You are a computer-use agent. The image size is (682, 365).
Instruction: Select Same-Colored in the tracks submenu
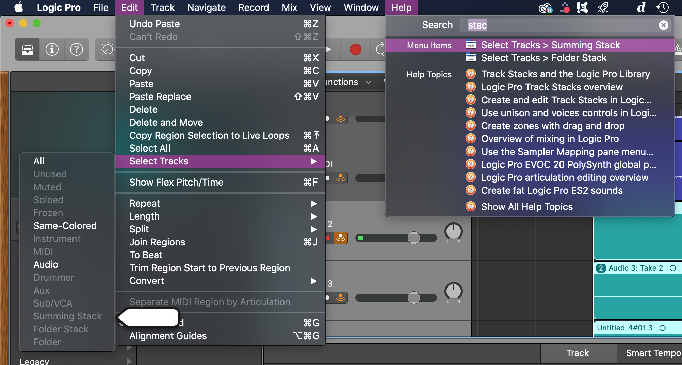pyautogui.click(x=67, y=226)
